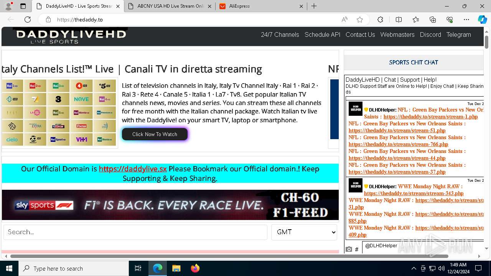
Task: Click the hashtag icon in chat box
Action: (x=357, y=249)
